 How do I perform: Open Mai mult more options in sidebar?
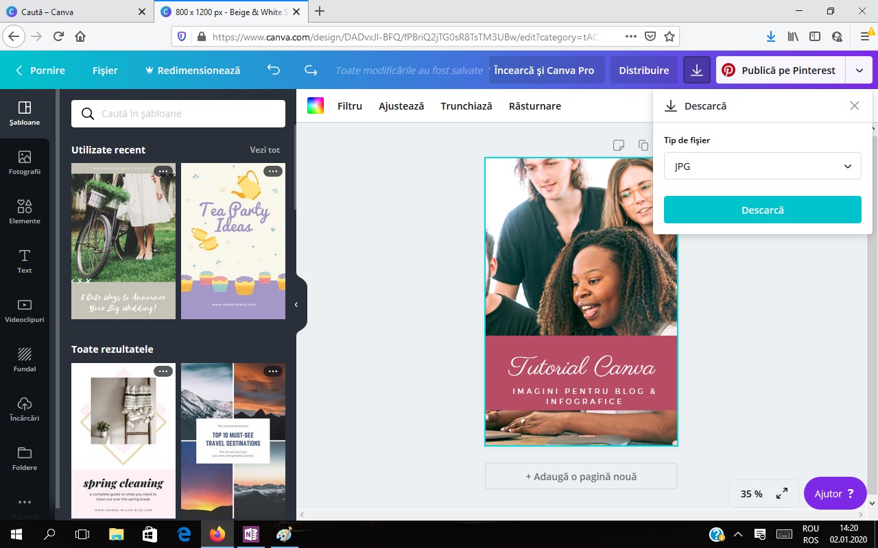click(25, 507)
